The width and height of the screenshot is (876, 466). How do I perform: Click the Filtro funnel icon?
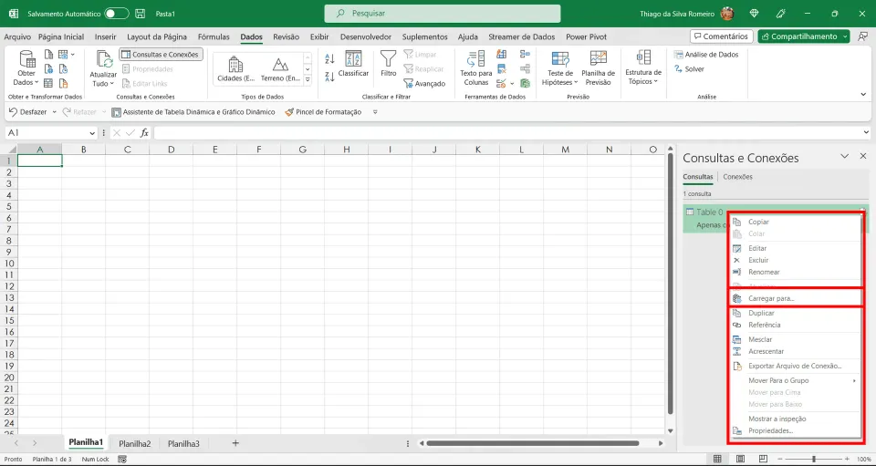389,59
